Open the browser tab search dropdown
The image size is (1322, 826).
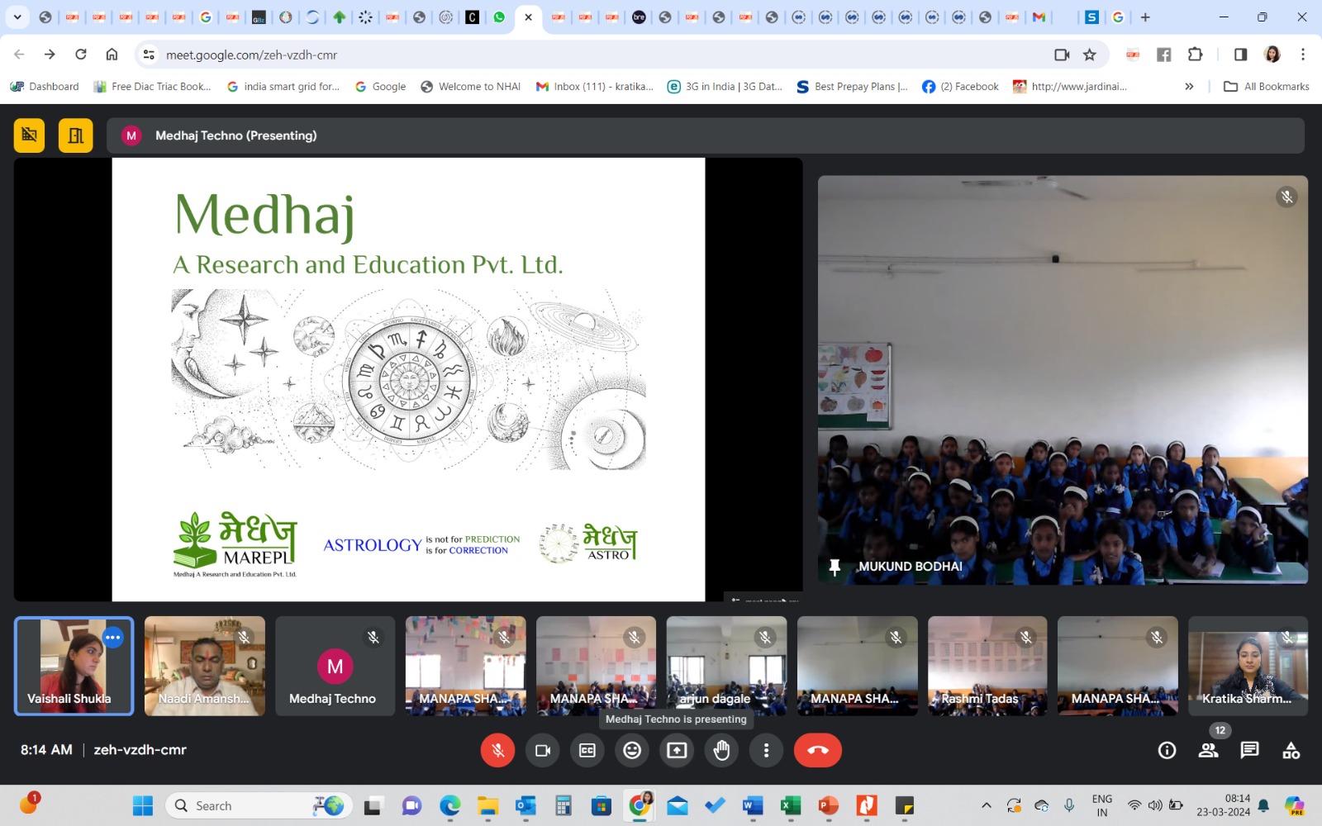point(17,17)
